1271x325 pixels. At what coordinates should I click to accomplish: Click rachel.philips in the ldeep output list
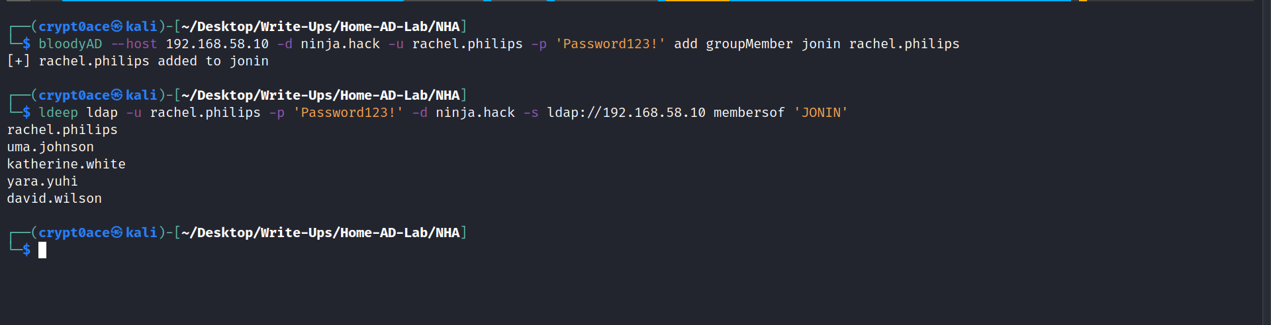click(62, 129)
